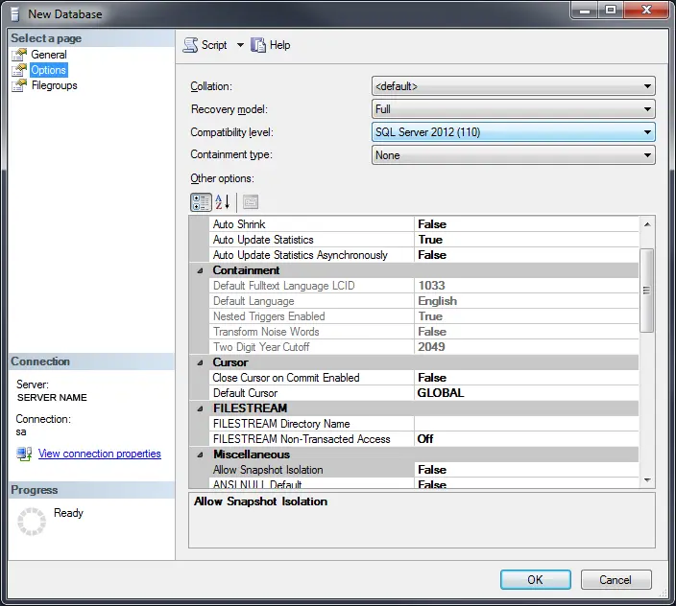Click the Cancel button
This screenshot has height=606, width=676.
(x=616, y=579)
